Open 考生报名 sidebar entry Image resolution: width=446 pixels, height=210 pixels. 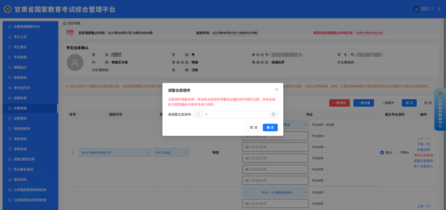coord(30,47)
